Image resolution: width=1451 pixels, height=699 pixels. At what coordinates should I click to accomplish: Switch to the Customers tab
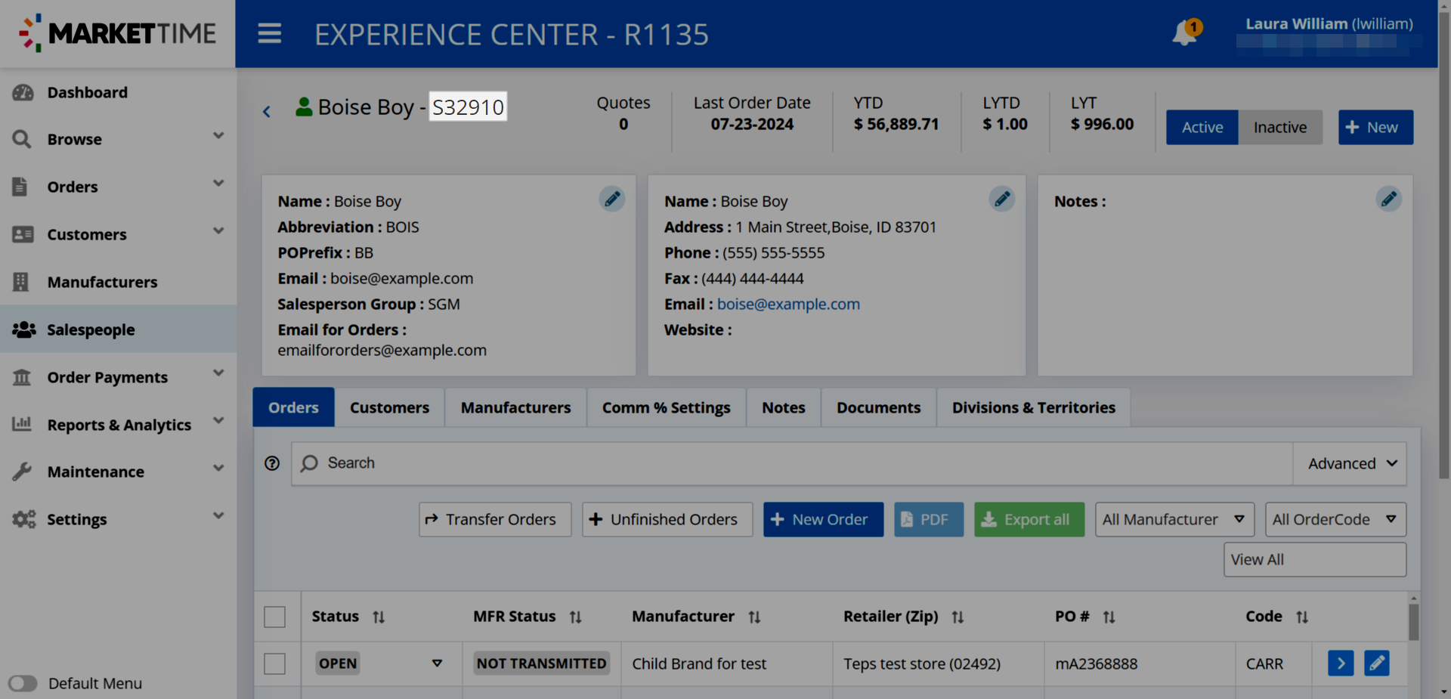coord(389,407)
